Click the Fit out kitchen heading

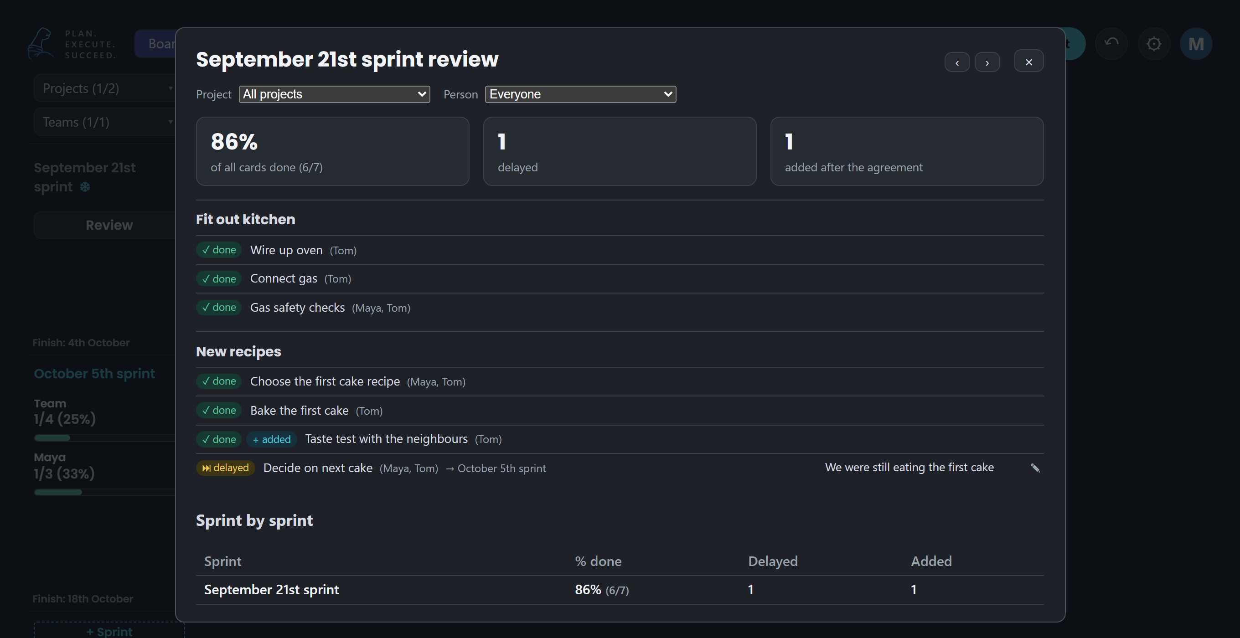(x=246, y=219)
